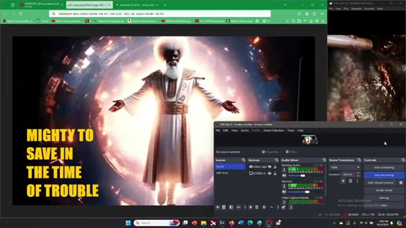Viewport: 406px width, 228px height.
Task: Open source properties gear in Sources dock
Action: (x=264, y=207)
